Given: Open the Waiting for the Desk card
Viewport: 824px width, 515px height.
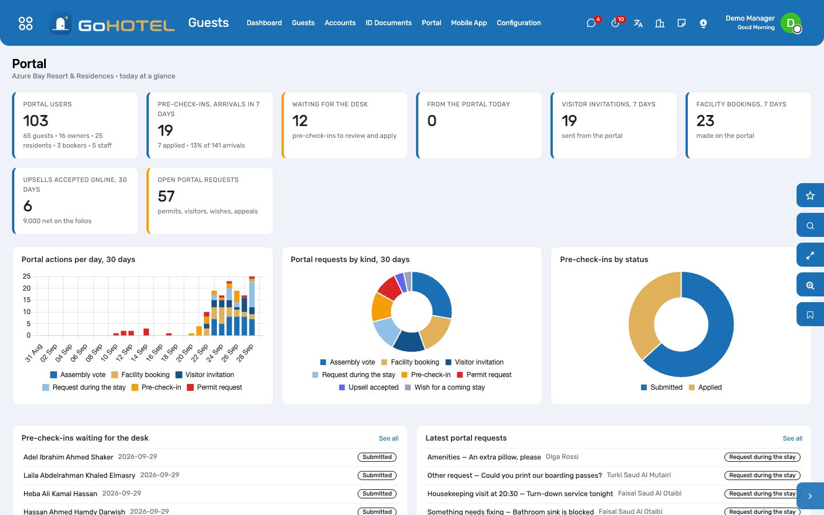Looking at the screenshot, I should pos(344,125).
